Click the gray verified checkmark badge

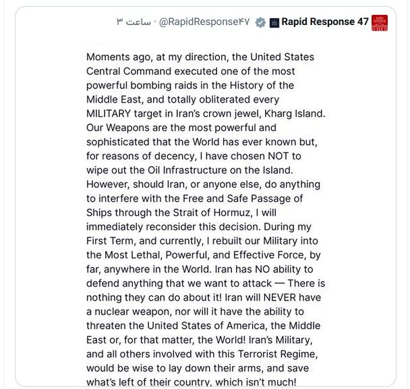click(261, 23)
